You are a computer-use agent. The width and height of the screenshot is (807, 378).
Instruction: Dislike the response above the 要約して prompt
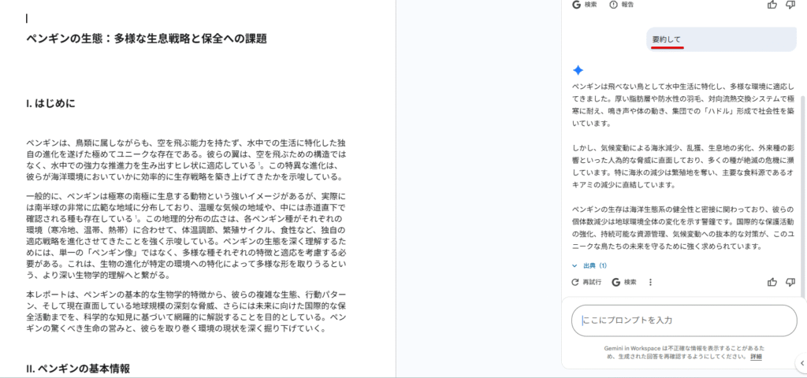click(x=790, y=5)
